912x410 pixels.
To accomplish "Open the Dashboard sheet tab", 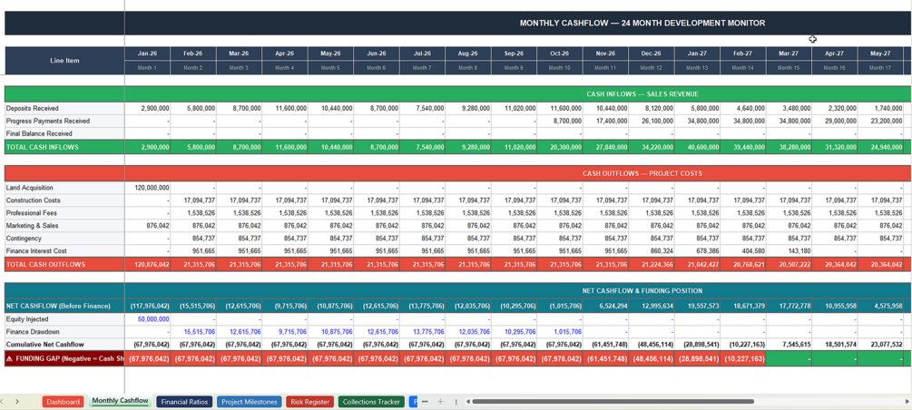I will coord(63,402).
